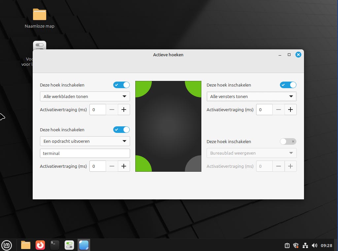The height and width of the screenshot is (251, 338).
Task: Click the bottom-right delay value field
Action: pyautogui.click(x=264, y=166)
